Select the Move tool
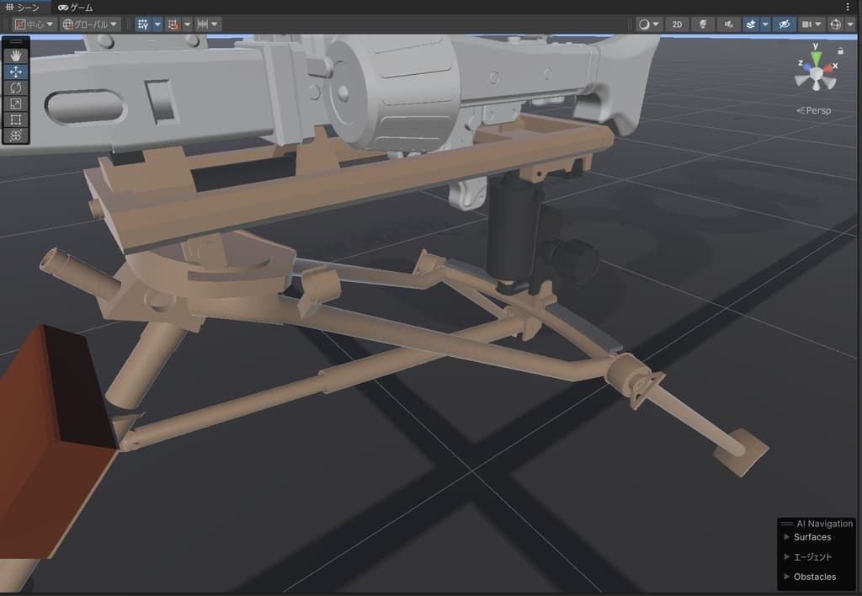This screenshot has width=862, height=596. (16, 72)
